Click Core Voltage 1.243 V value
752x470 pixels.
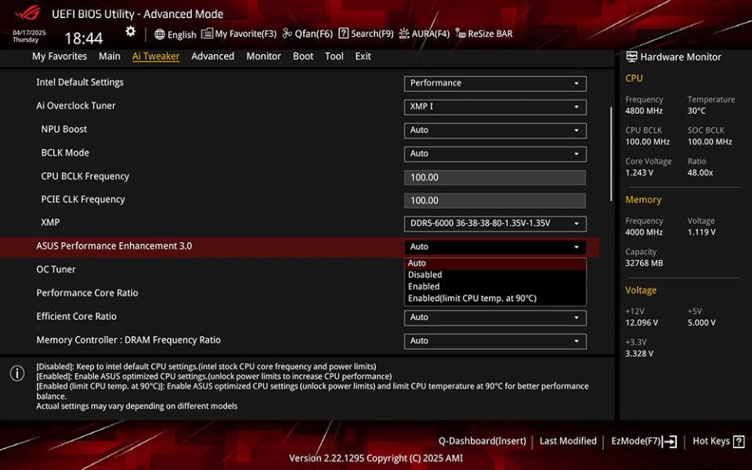pyautogui.click(x=639, y=172)
